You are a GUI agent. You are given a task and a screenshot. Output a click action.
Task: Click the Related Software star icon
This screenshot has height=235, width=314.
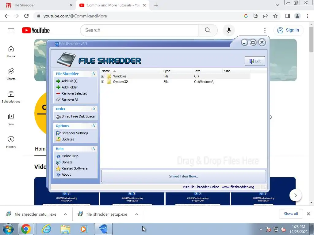click(58, 169)
